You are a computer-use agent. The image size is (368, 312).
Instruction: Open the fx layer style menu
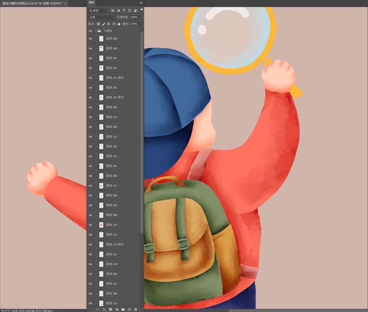click(x=104, y=310)
